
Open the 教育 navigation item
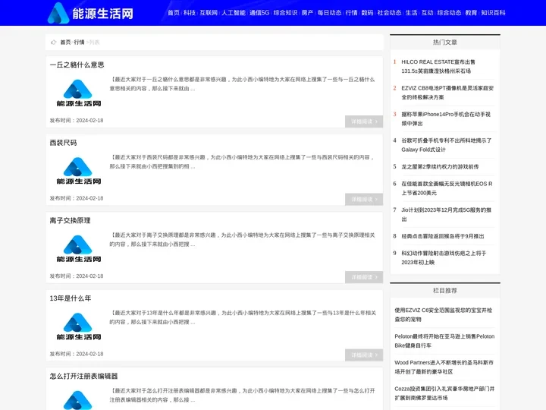(x=471, y=13)
